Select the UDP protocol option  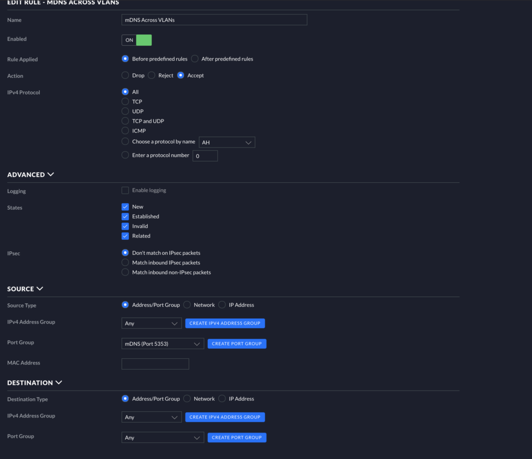125,111
